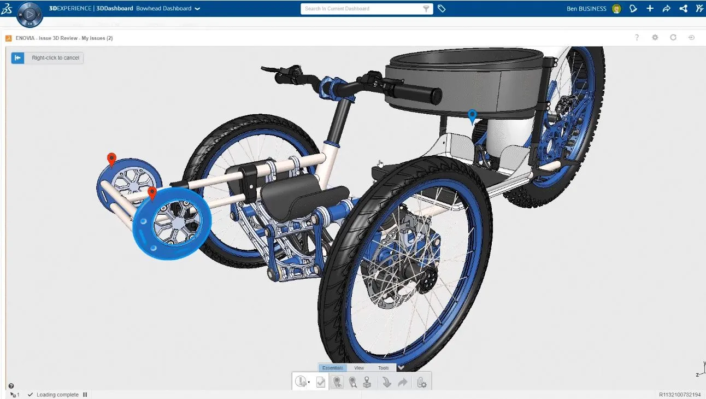Collapse the action bar using chevron
Image resolution: width=706 pixels, height=399 pixels.
401,368
